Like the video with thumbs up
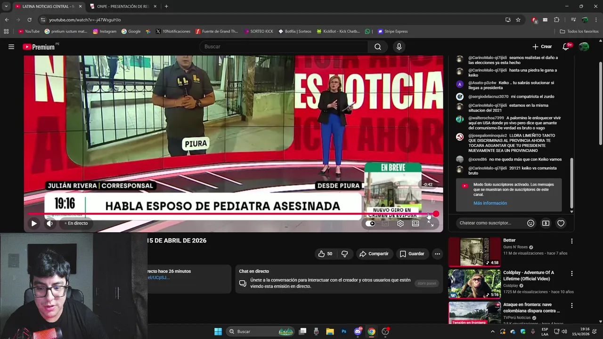This screenshot has height=339, width=603. point(325,254)
